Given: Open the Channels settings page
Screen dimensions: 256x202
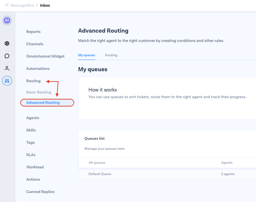Looking at the screenshot, I should click(x=35, y=44).
